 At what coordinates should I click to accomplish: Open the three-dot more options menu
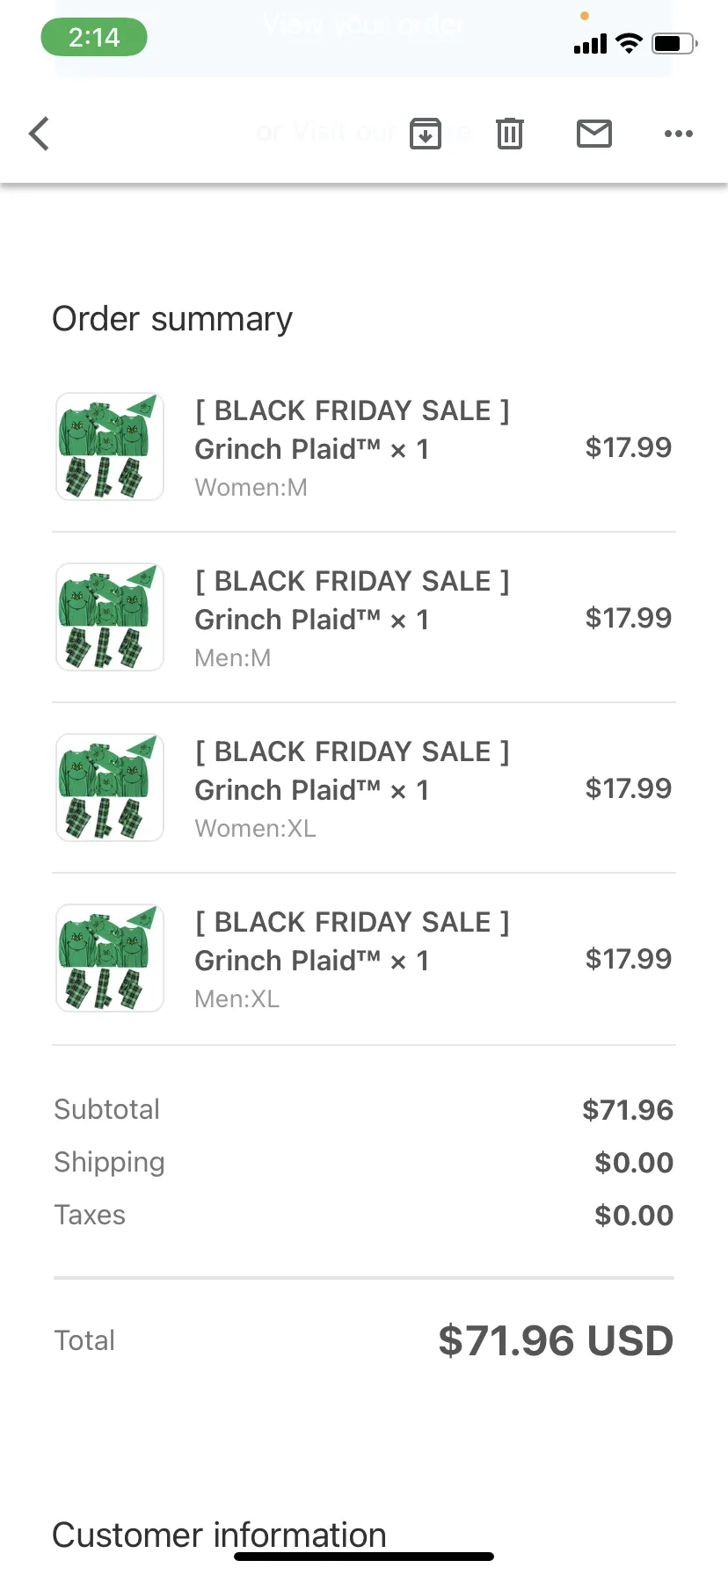tap(679, 134)
